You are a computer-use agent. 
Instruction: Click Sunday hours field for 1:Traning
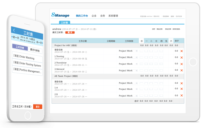click(141, 57)
